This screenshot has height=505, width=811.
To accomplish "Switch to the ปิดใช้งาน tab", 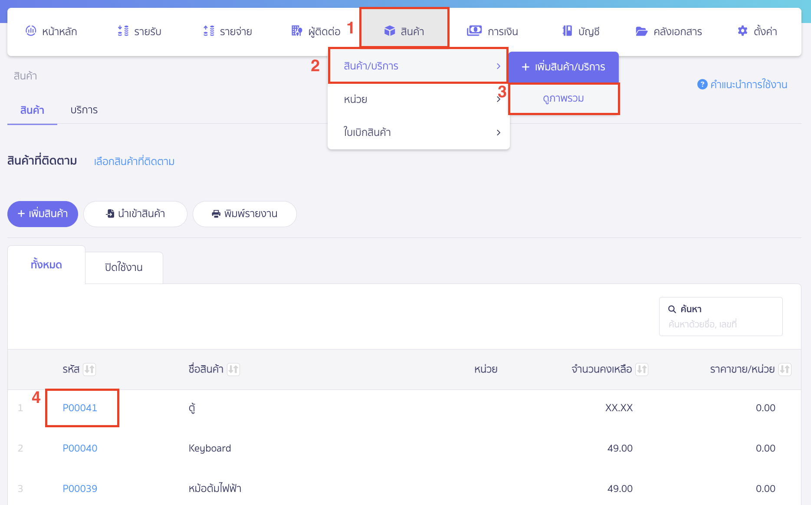I will coord(124,267).
